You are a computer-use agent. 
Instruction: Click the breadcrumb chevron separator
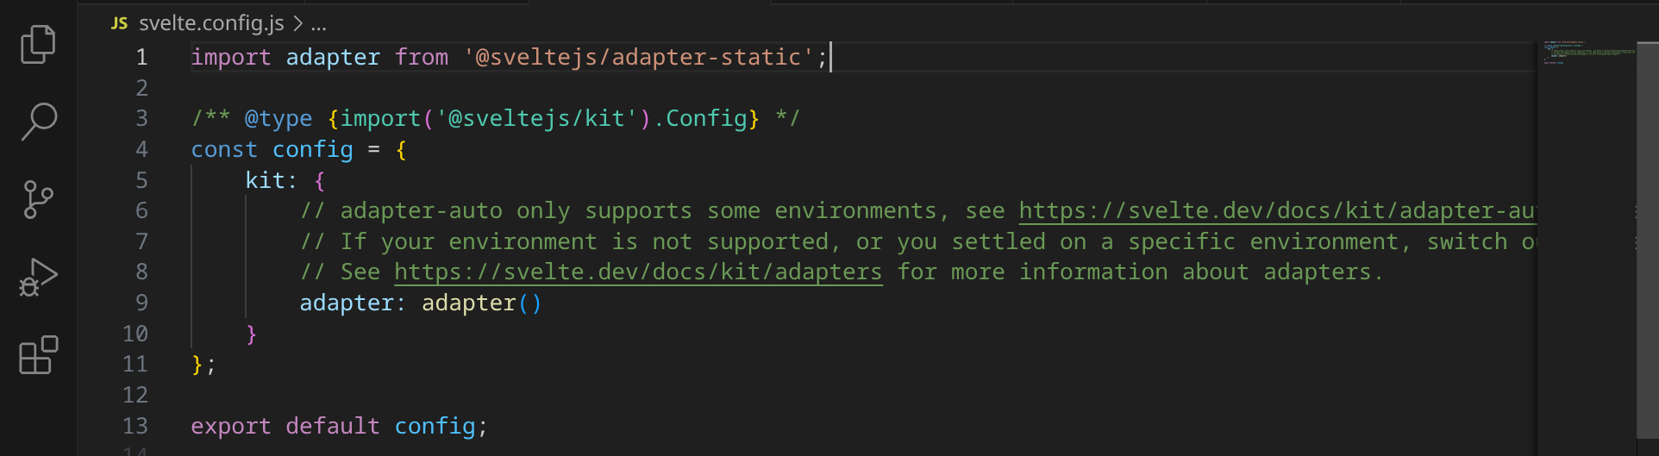coord(297,23)
